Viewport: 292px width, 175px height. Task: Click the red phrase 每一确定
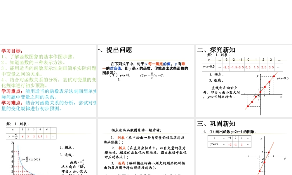(156, 64)
